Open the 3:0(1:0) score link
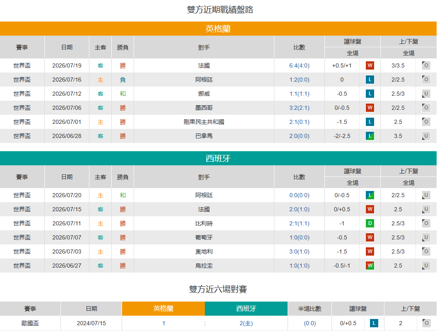 coord(299,251)
